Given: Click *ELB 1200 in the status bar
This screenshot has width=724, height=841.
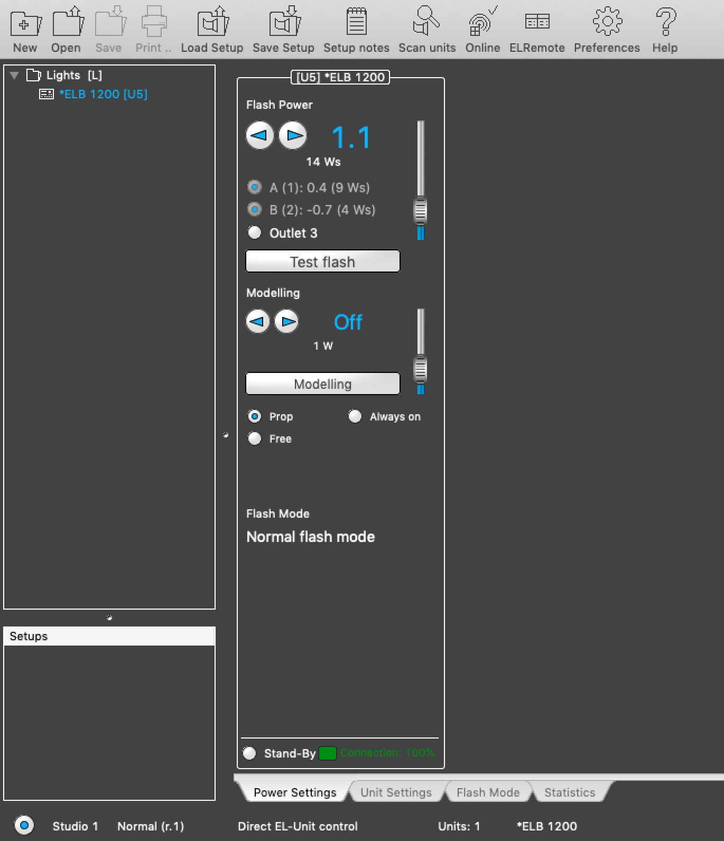Looking at the screenshot, I should (x=546, y=826).
